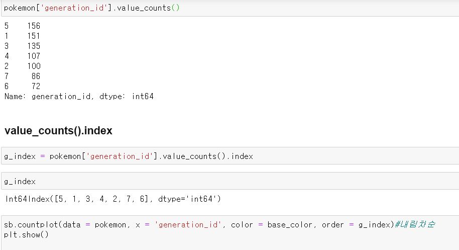Click 'order = g_index' in countplot call

(x=356, y=225)
